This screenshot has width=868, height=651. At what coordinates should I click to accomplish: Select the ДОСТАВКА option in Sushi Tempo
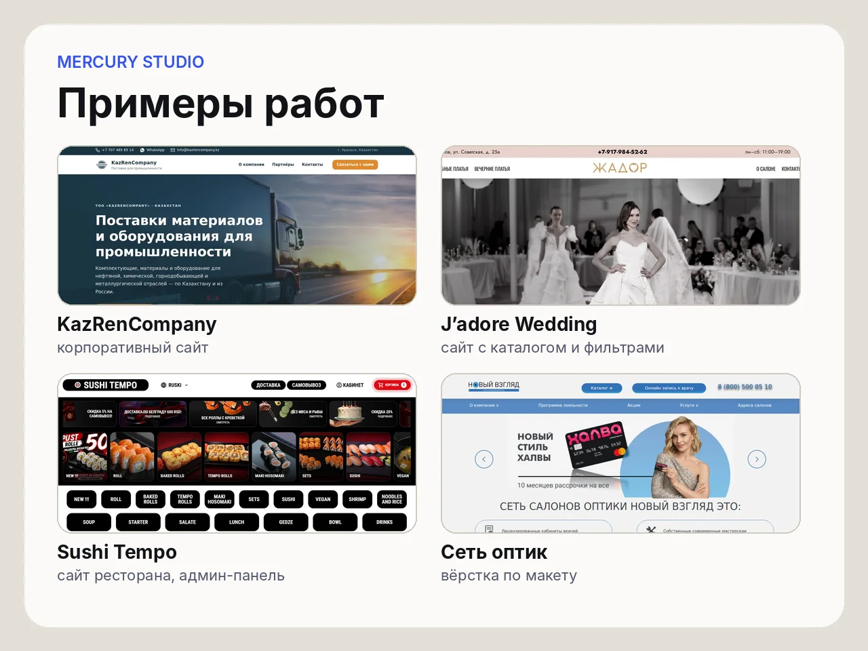[x=269, y=385]
